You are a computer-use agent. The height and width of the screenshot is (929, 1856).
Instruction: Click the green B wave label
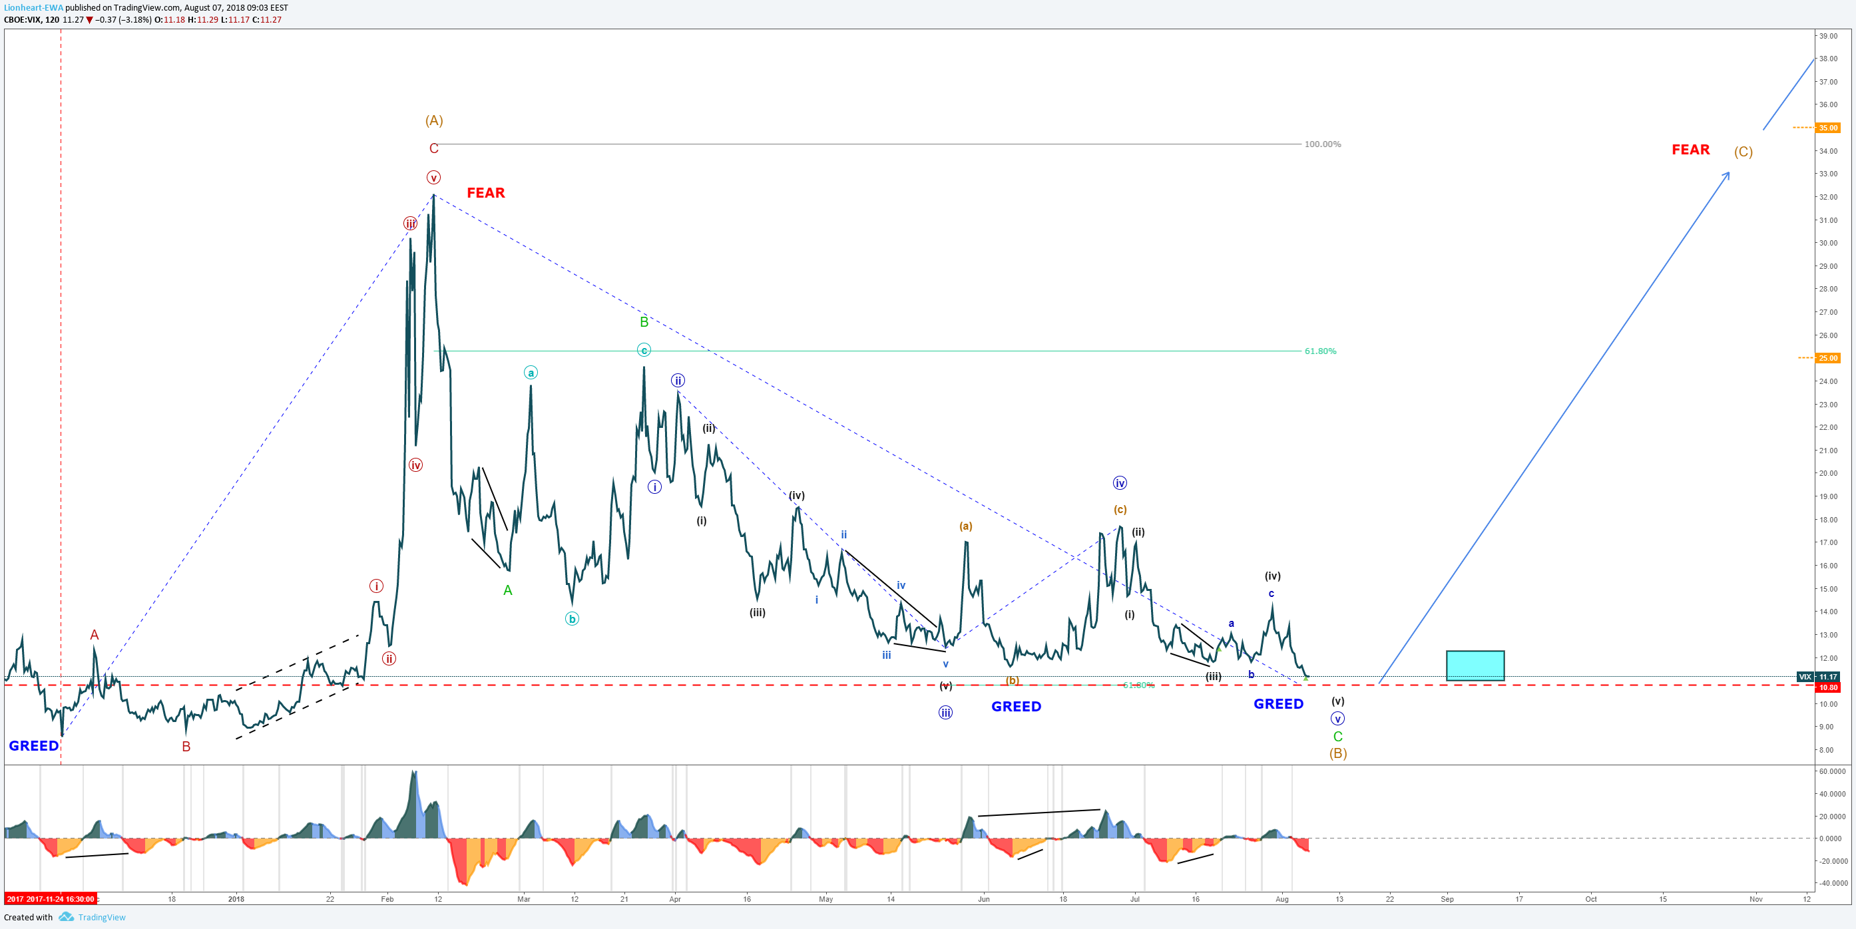[x=644, y=322]
